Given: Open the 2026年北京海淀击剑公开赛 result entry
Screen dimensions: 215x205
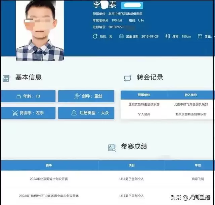Looking at the screenshot, I should (49, 179).
